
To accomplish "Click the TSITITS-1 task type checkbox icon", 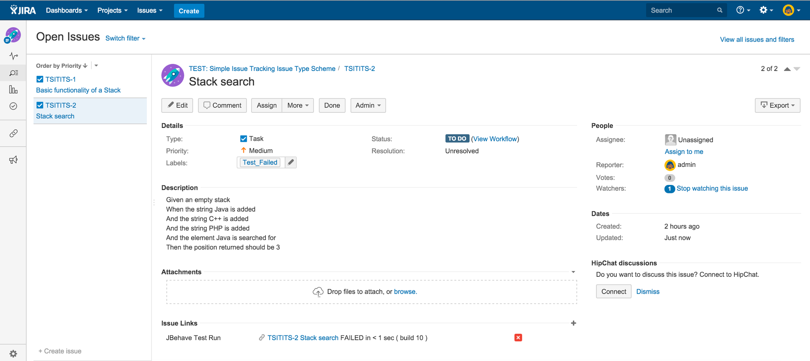I will pyautogui.click(x=40, y=79).
